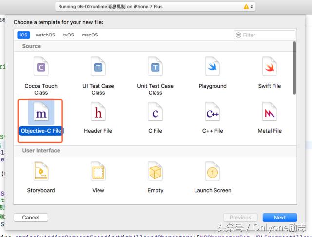Select the Launch Screen template icon
The width and height of the screenshot is (312, 237).
[213, 171]
